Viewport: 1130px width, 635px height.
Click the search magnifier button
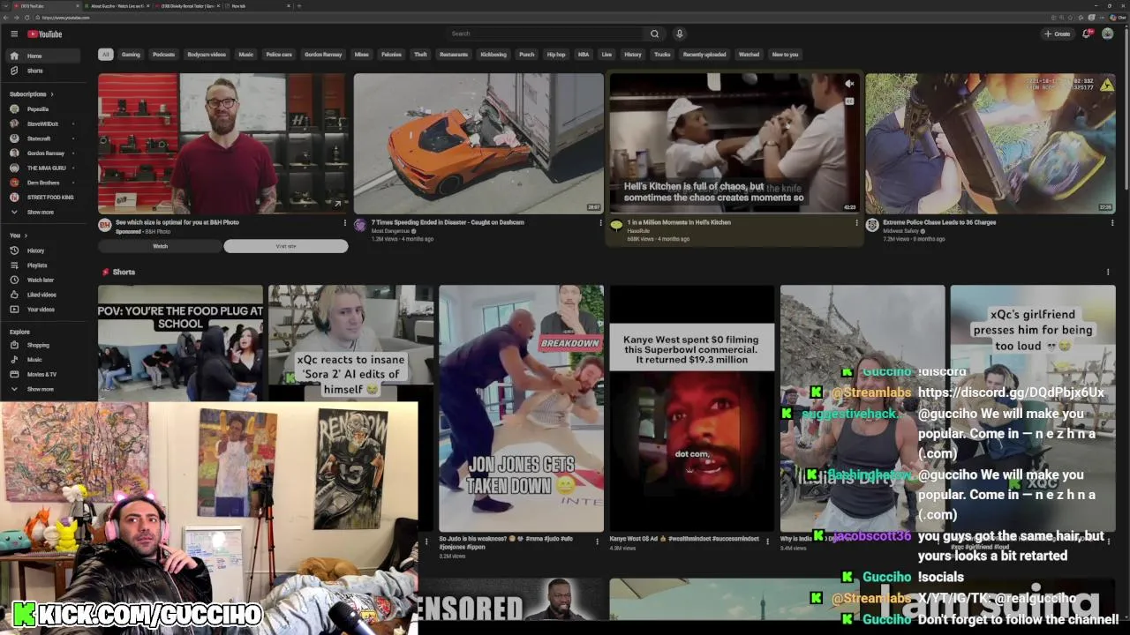tap(654, 34)
